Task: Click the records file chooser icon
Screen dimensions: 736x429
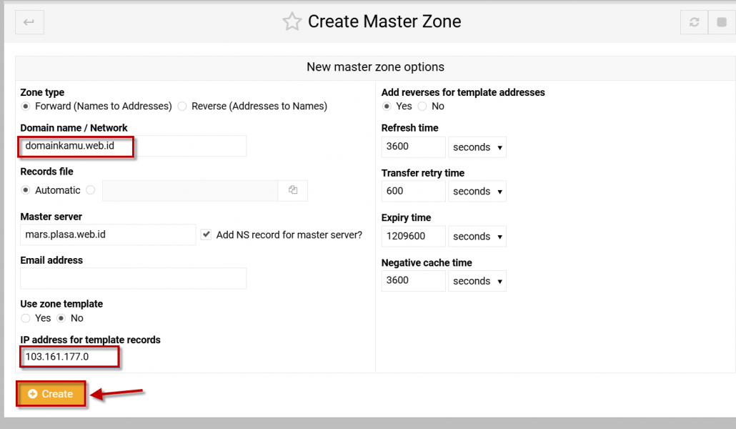Action: coord(293,190)
